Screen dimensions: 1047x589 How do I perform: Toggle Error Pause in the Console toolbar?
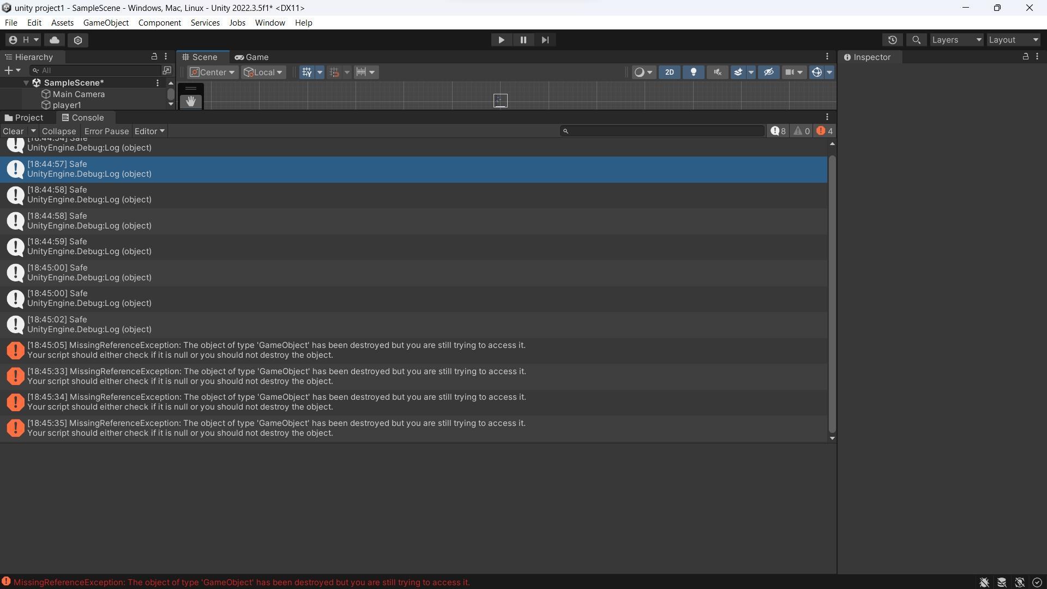(106, 131)
